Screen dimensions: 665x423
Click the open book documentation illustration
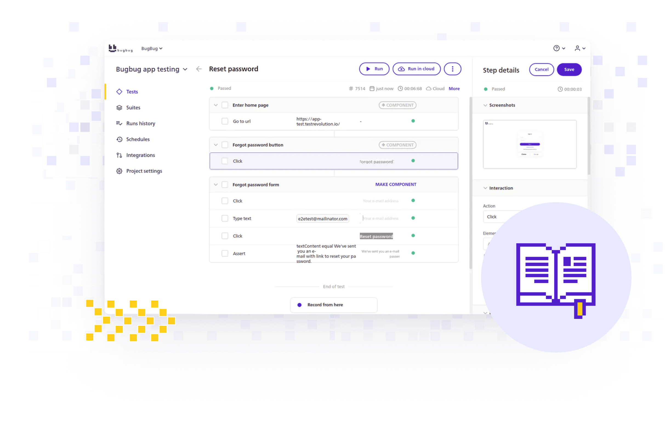pyautogui.click(x=556, y=281)
